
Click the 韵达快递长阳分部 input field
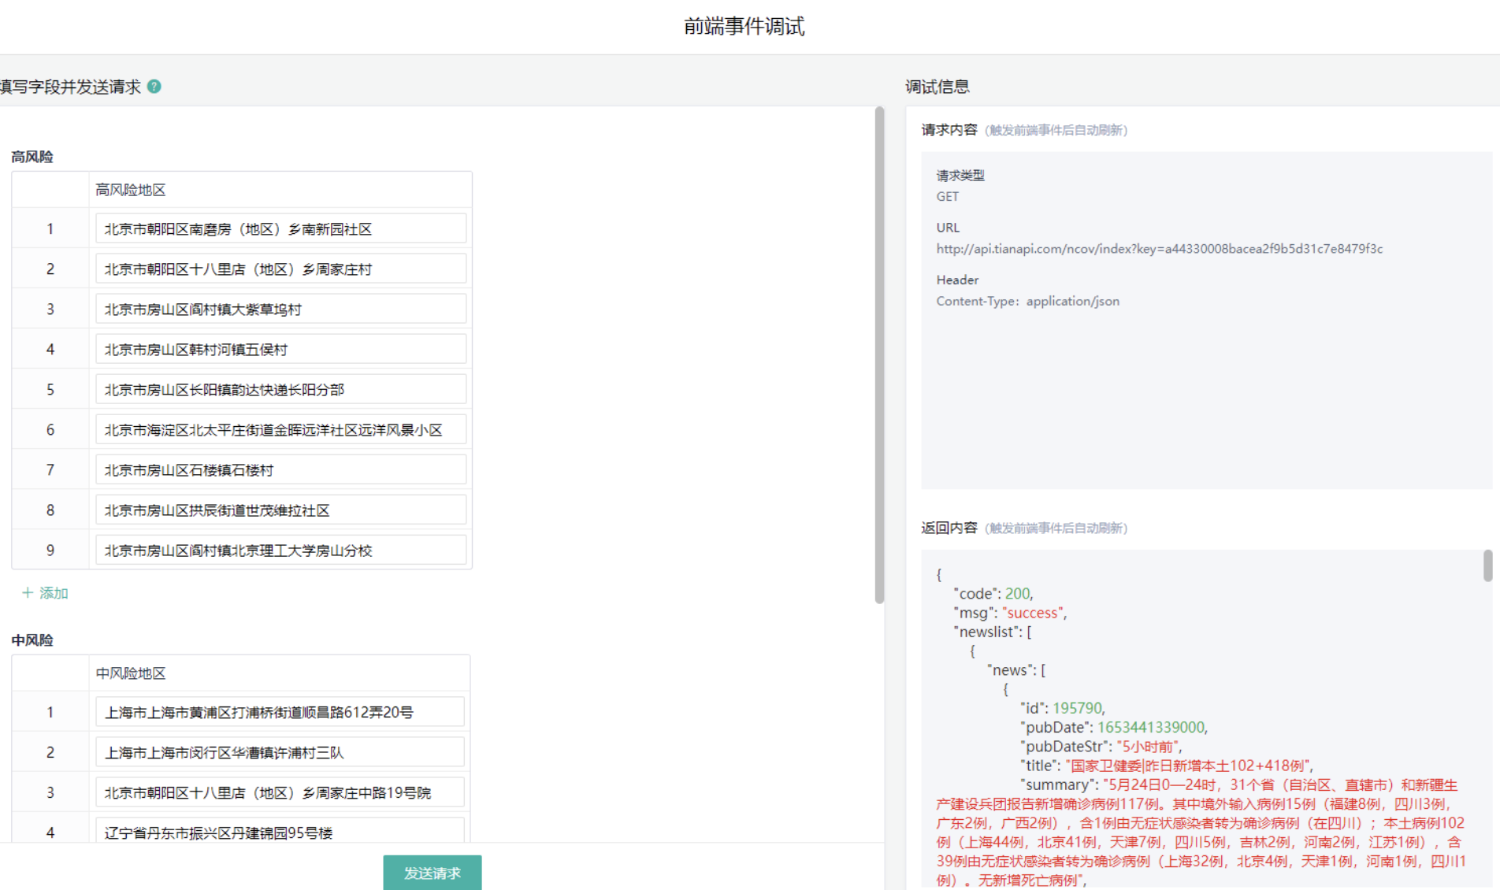(x=280, y=390)
